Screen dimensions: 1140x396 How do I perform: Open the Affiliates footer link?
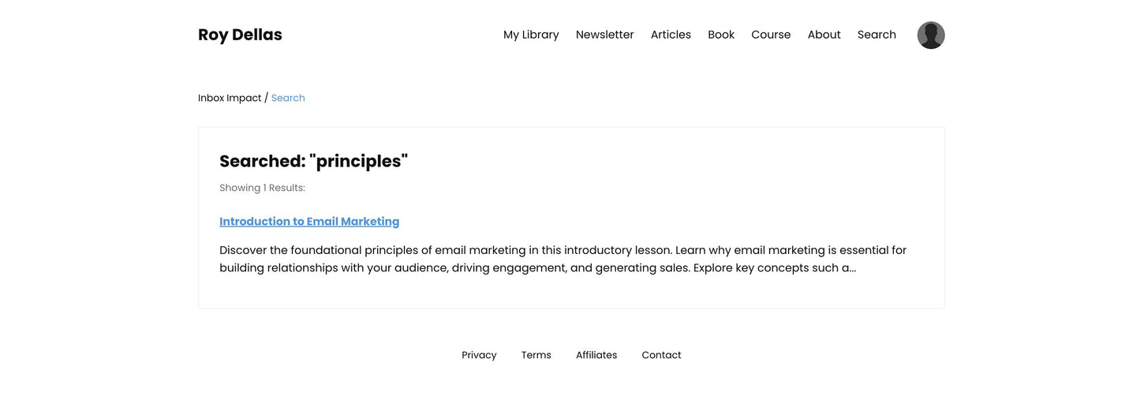tap(596, 355)
